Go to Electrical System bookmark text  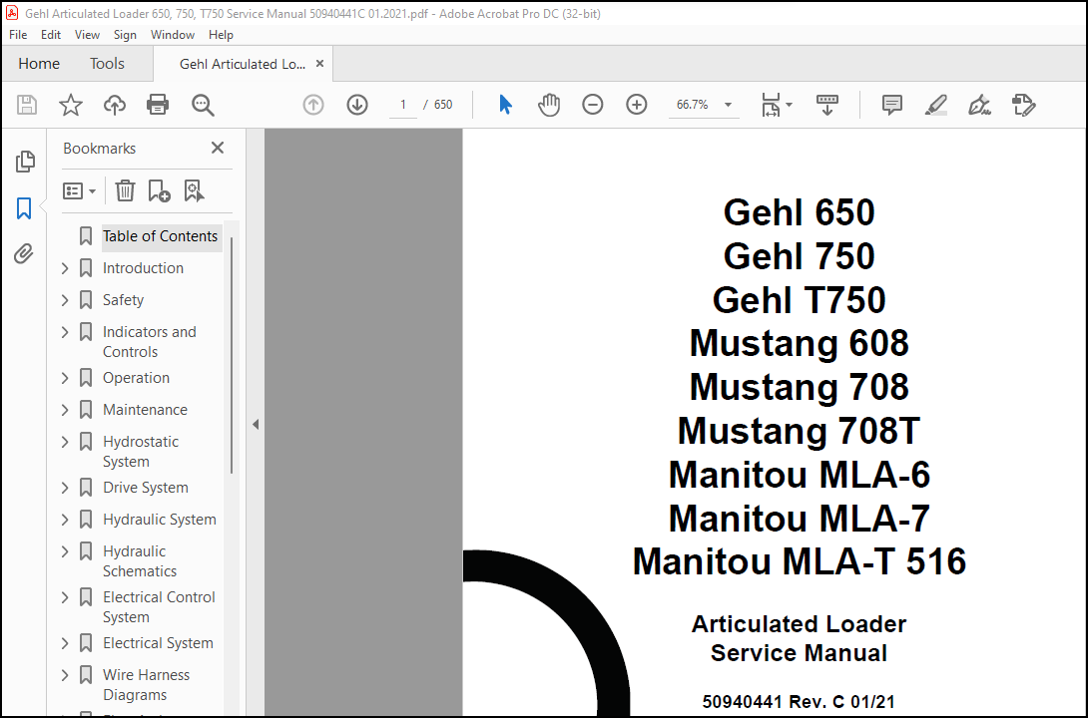[x=158, y=643]
